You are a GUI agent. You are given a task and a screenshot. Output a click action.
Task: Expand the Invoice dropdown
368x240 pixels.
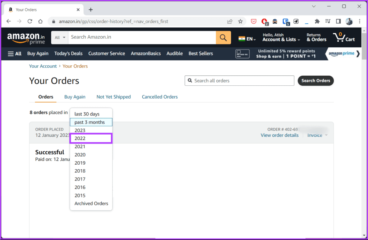click(x=317, y=135)
